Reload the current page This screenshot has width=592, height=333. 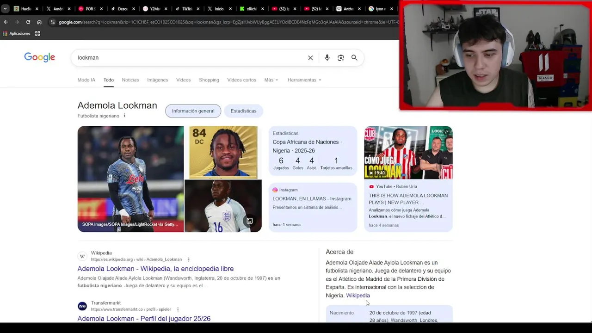[x=28, y=22]
